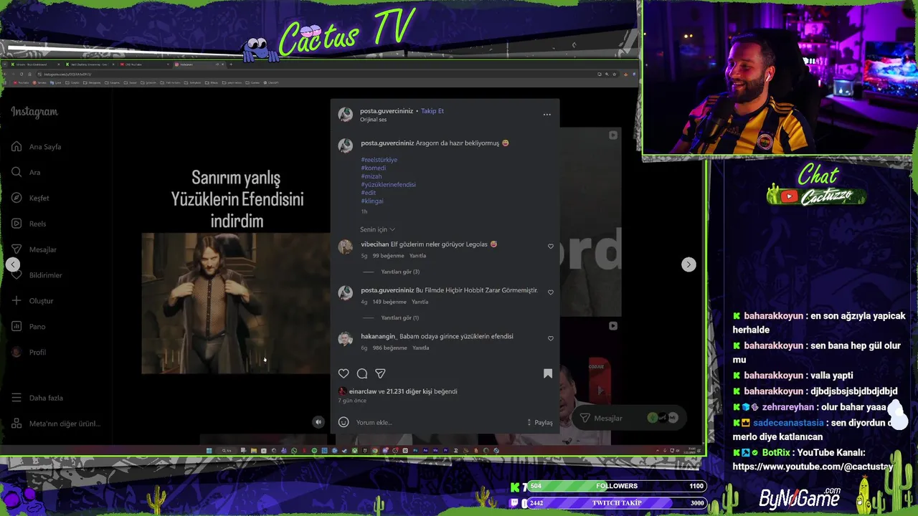Screen dimensions: 918x516
Task: Reply to hakanangin_ comment via Yanıtla
Action: click(421, 348)
